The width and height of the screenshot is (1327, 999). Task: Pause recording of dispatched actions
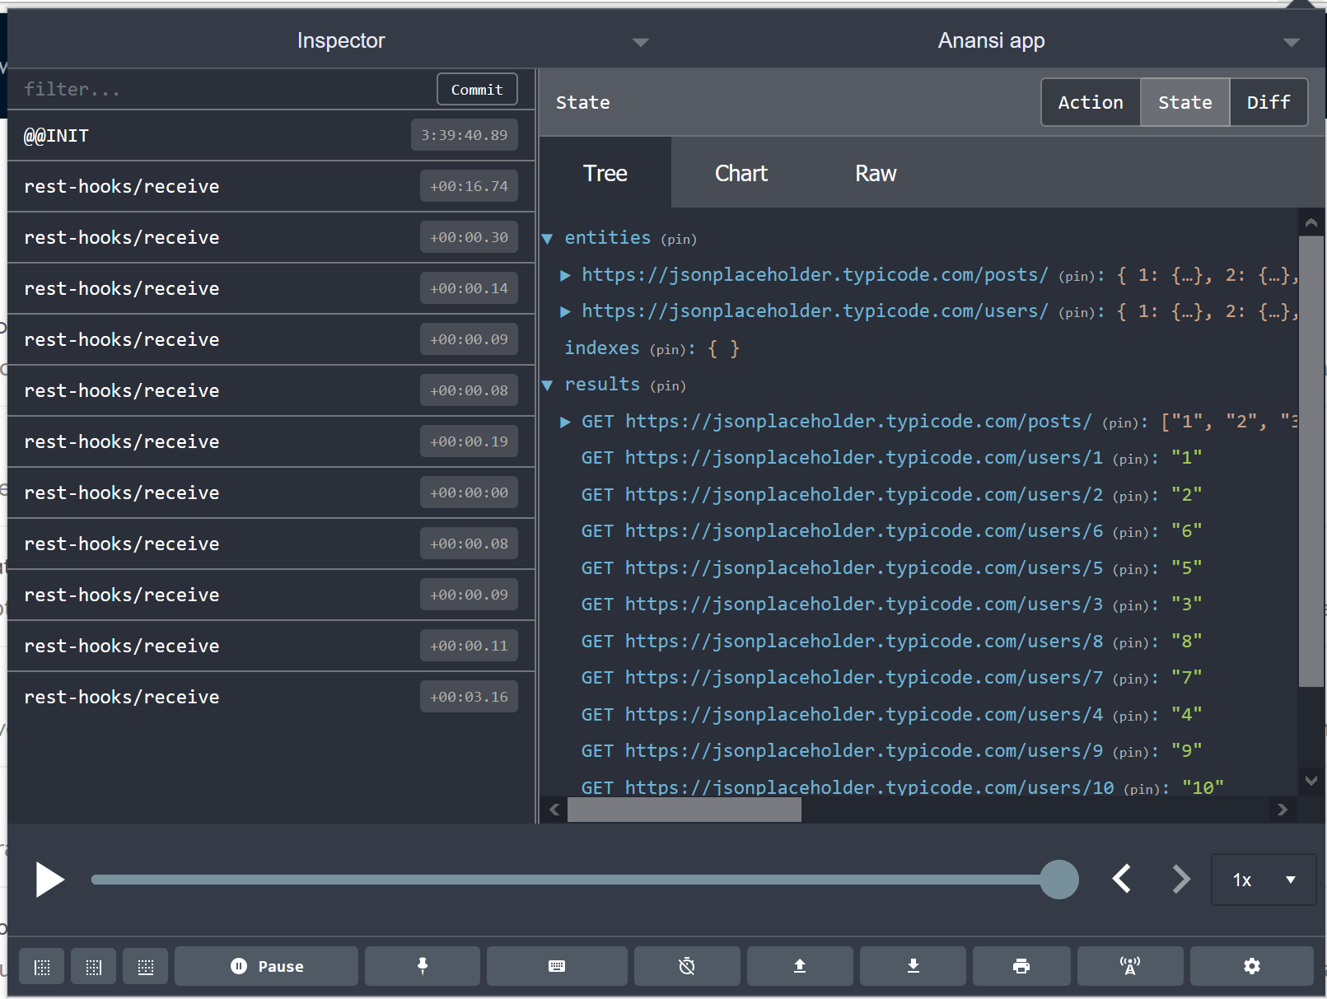point(266,966)
